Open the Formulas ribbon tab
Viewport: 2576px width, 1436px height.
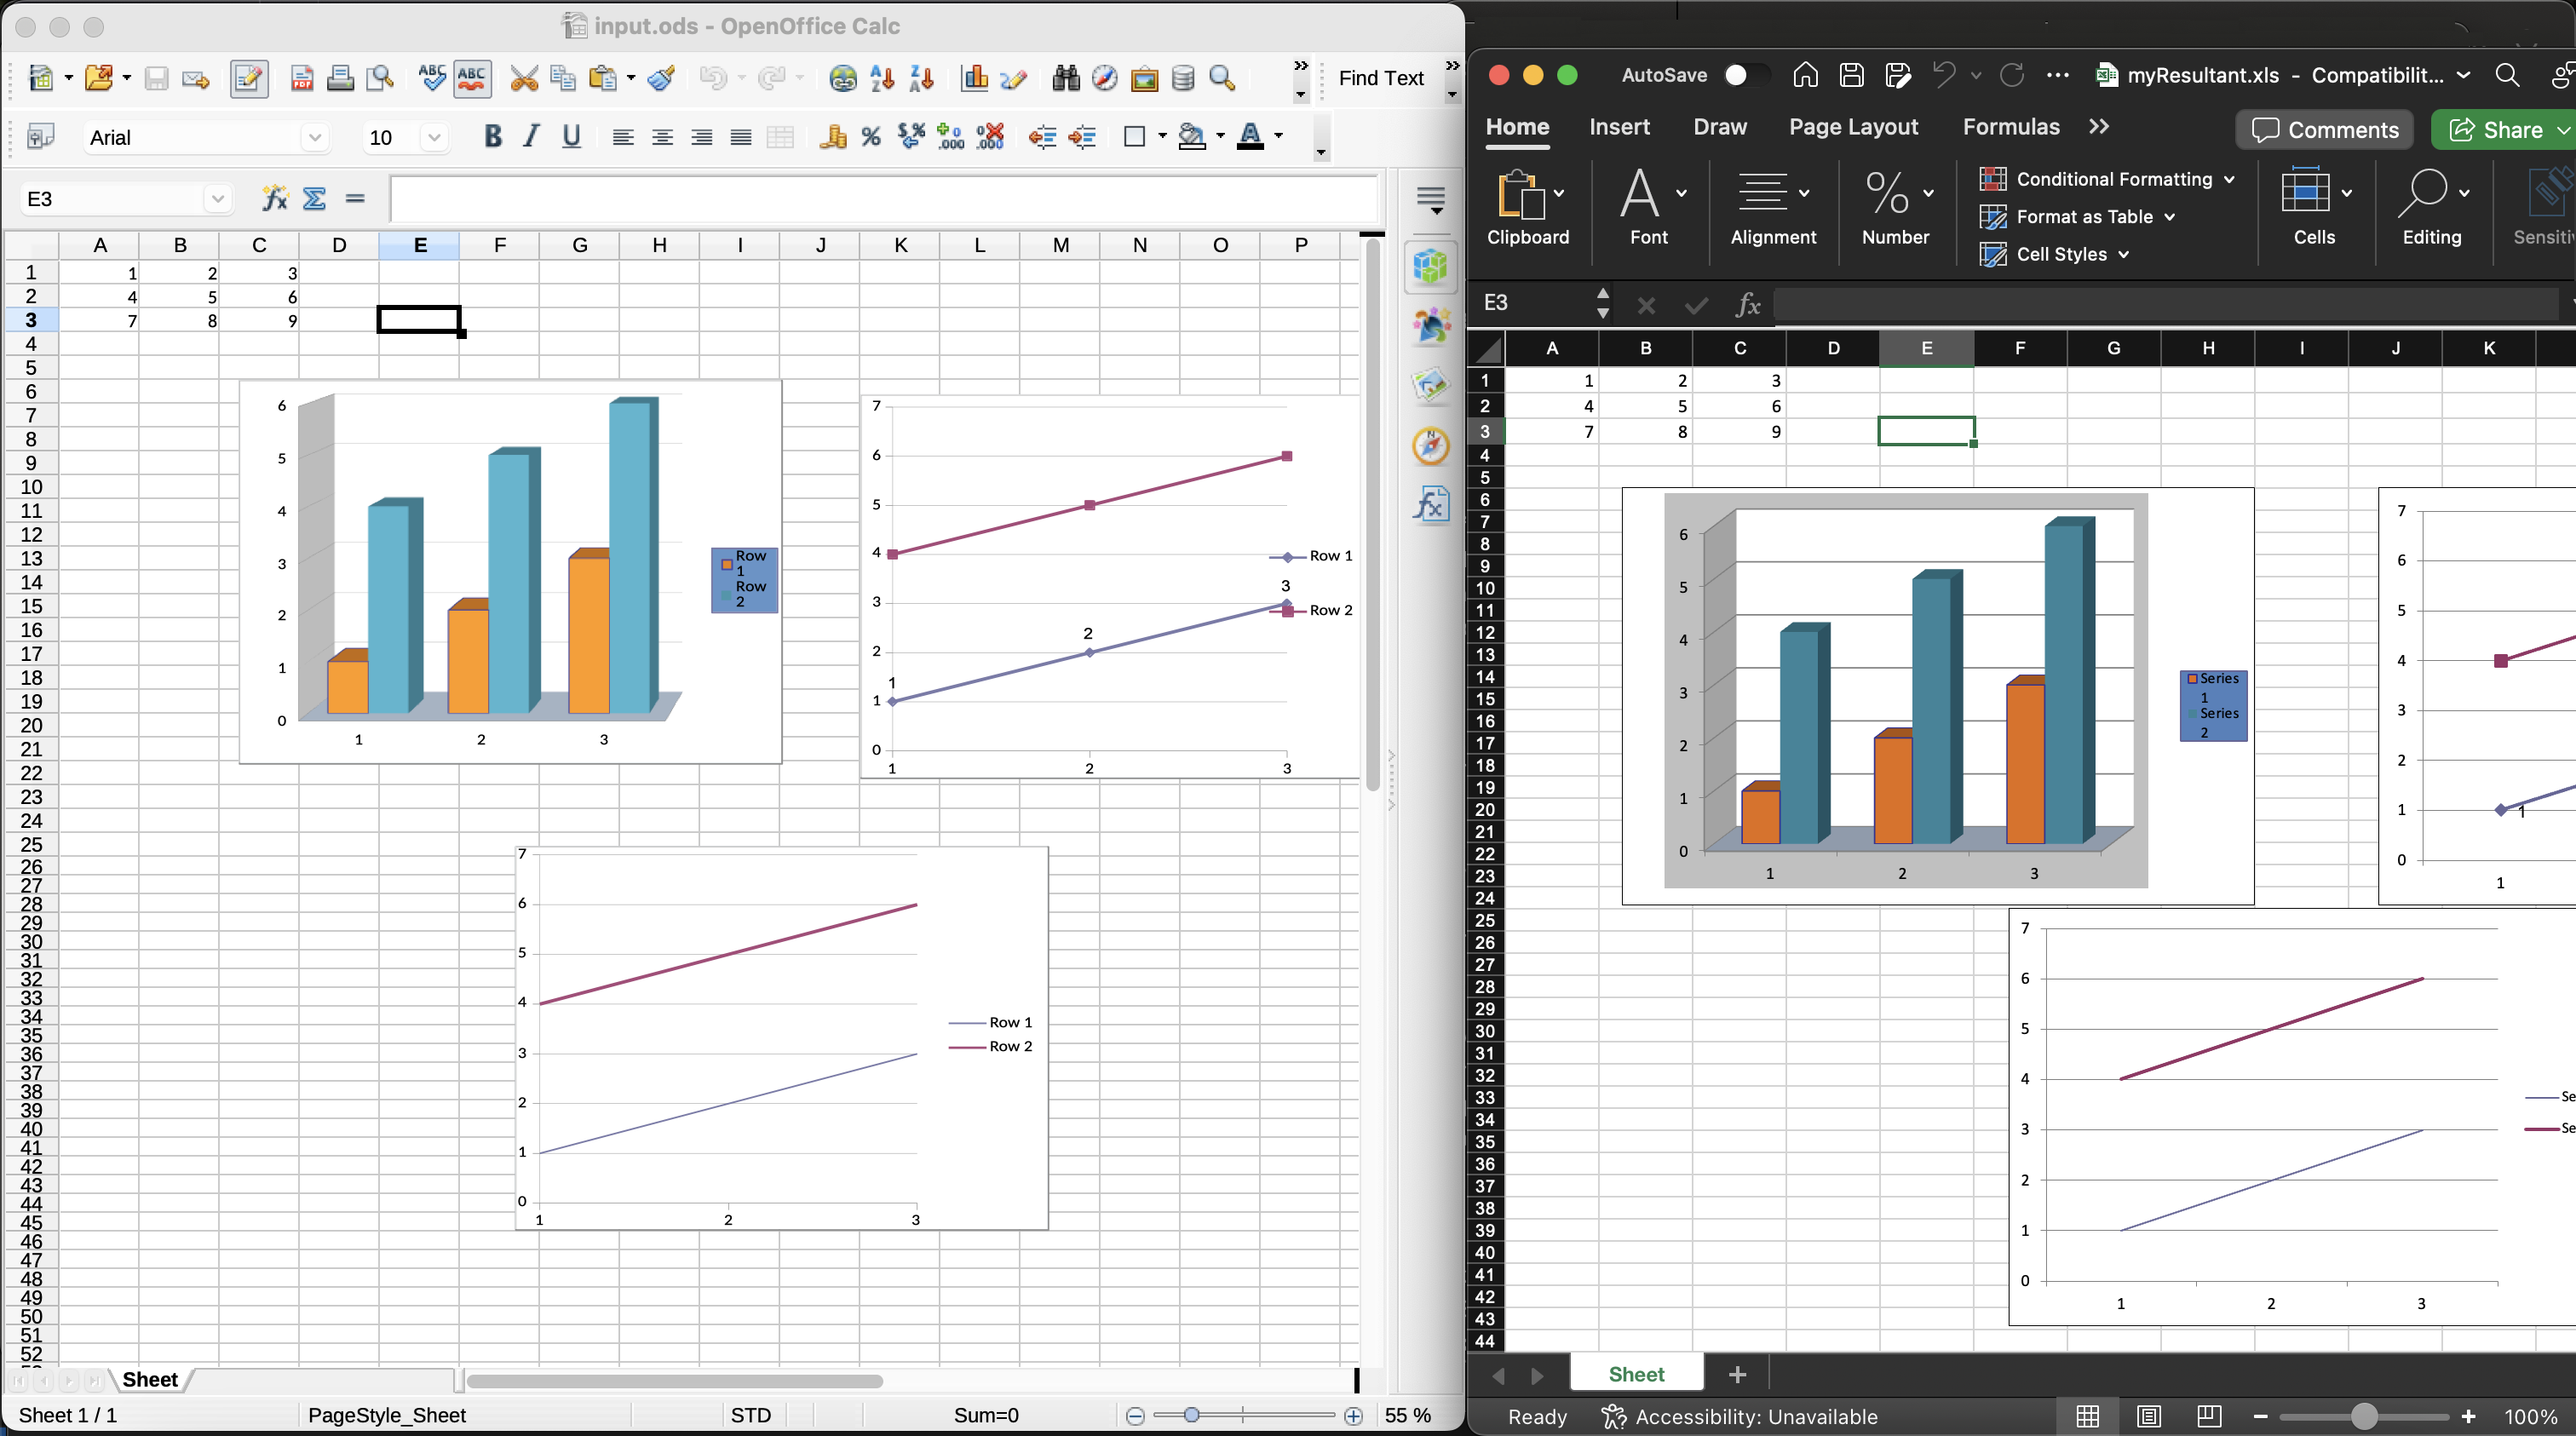(x=2010, y=127)
